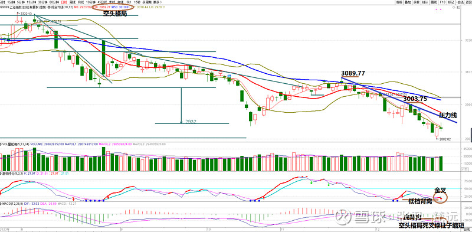Click the 叠加 overlay button
472x232 pixels.
click(x=408, y=2)
